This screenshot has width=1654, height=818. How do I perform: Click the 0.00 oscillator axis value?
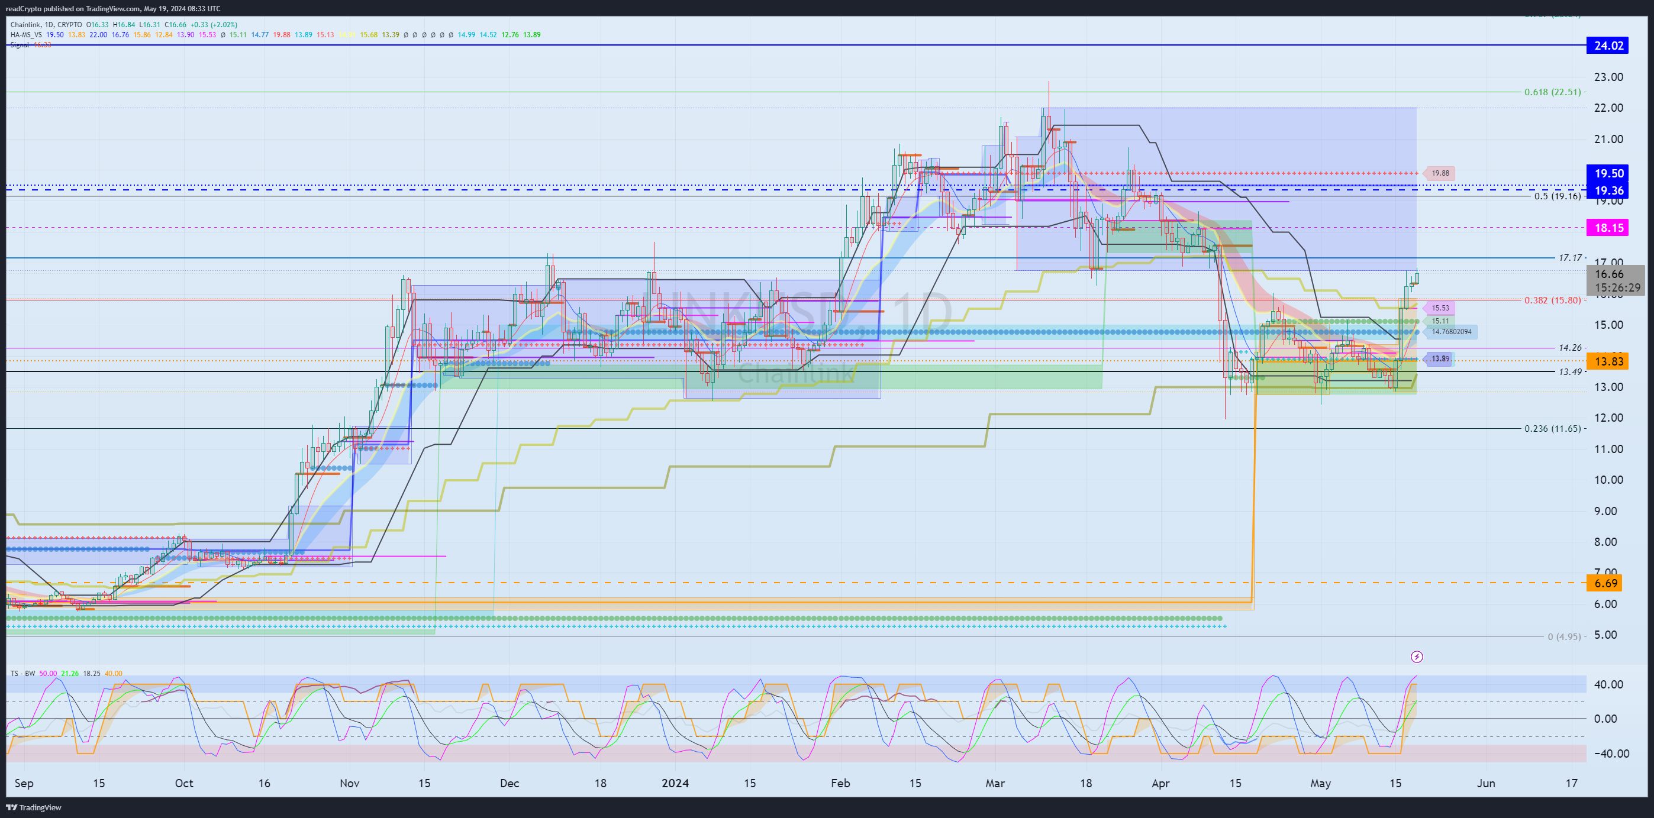tap(1605, 719)
